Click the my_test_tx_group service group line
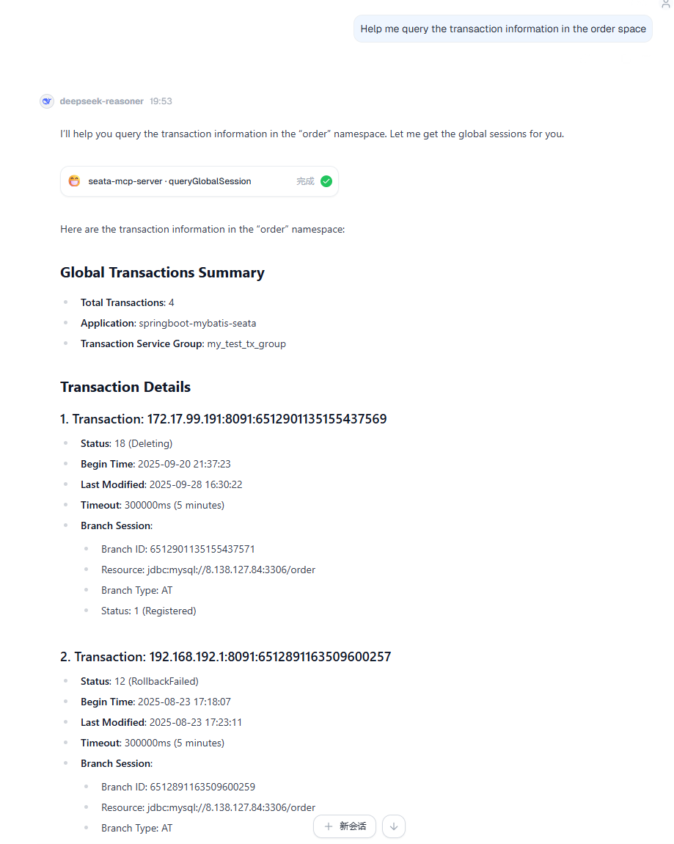Viewport: 674px width, 844px height. coord(183,343)
